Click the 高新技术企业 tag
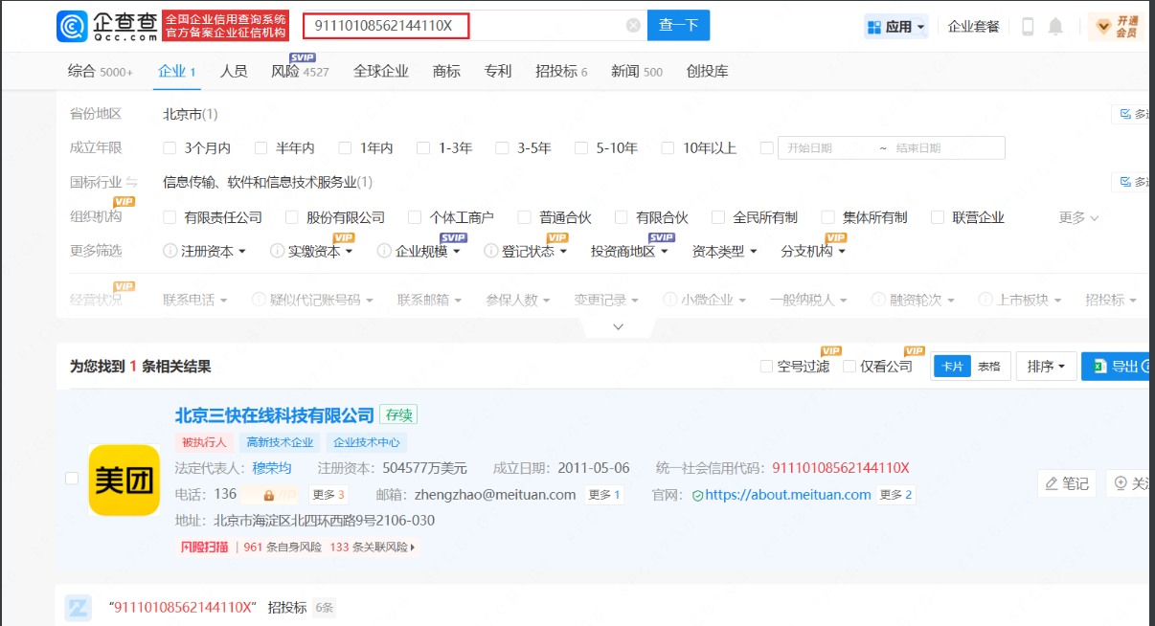The image size is (1155, 626). 280,442
